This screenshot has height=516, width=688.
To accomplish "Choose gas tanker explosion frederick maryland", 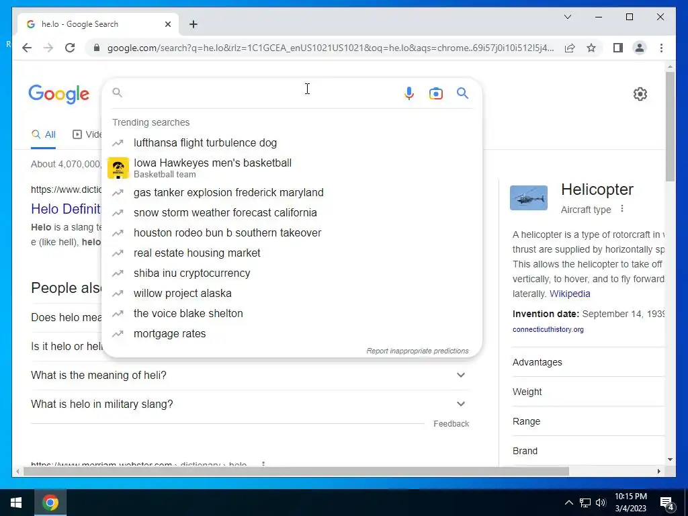I will pos(292,192).
